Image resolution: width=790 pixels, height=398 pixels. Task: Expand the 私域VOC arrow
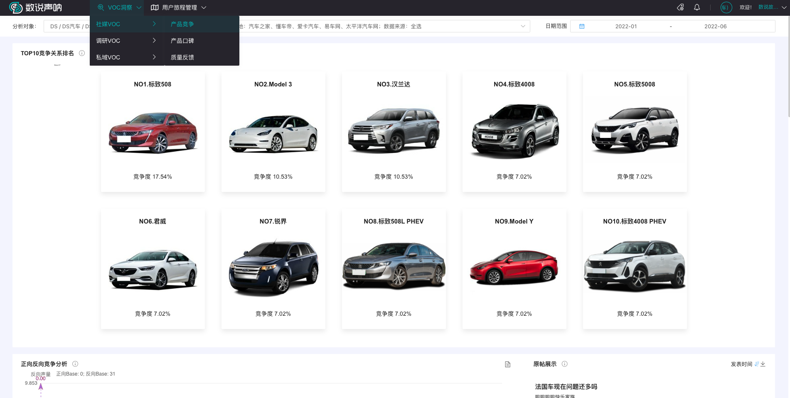tap(154, 57)
